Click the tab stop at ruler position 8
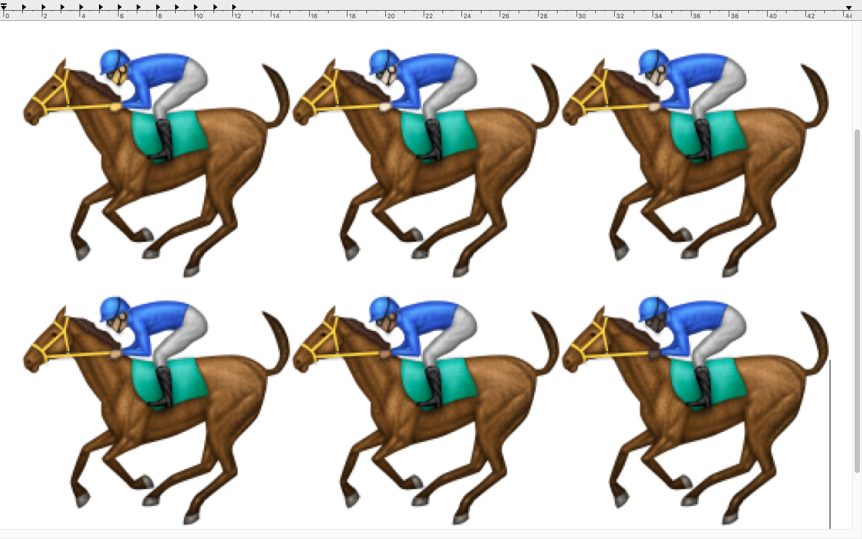Viewport: 862px width, 539px height. coord(158,7)
